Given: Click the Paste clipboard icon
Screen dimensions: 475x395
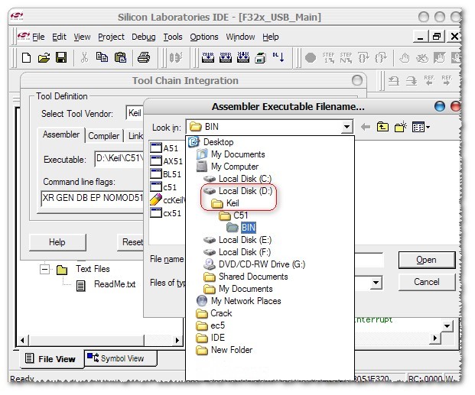Looking at the screenshot, I should 120,57.
